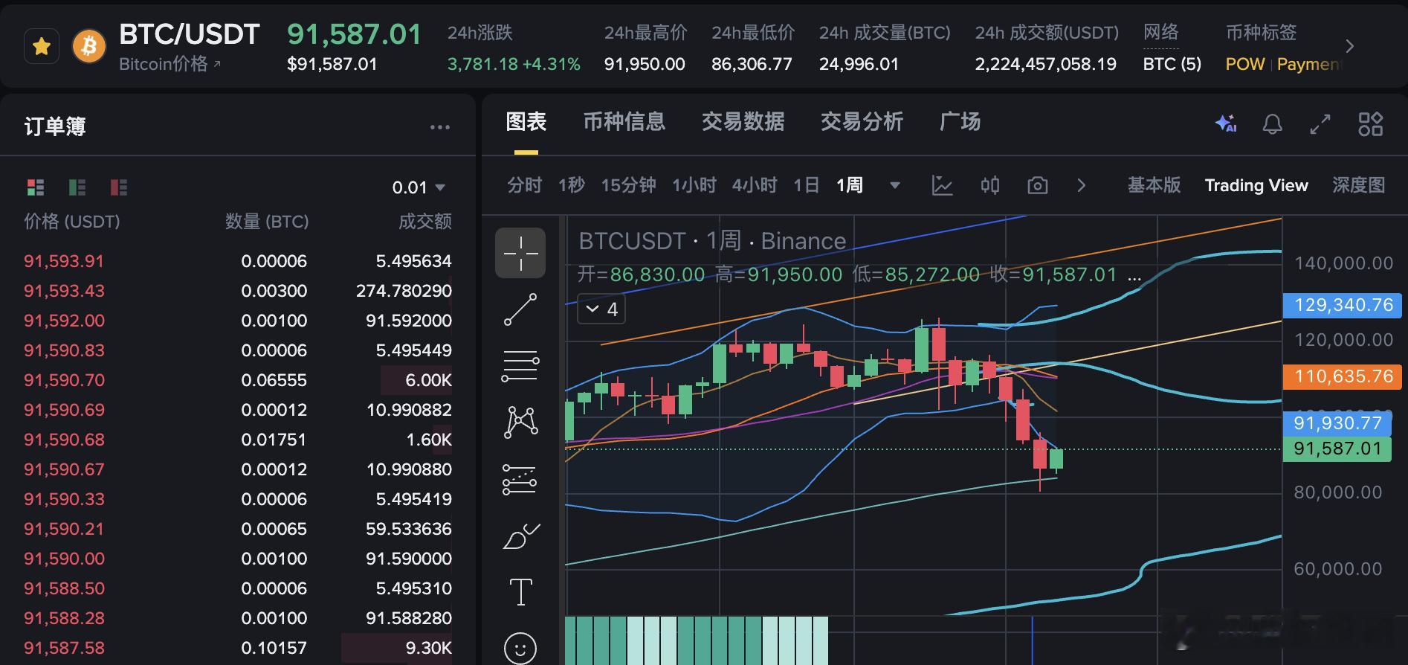Image resolution: width=1408 pixels, height=665 pixels.
Task: Show buy orders only view
Action: 77,187
